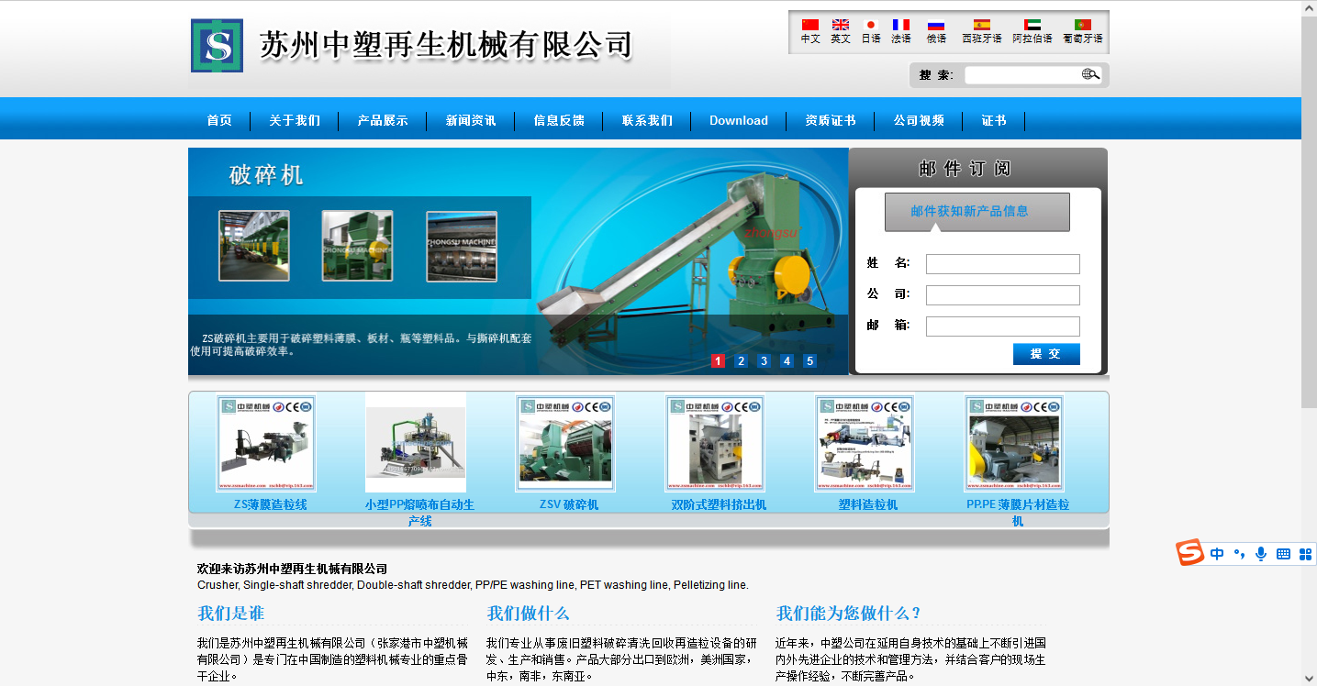
Task: Open 资质证书 menu item
Action: point(831,120)
